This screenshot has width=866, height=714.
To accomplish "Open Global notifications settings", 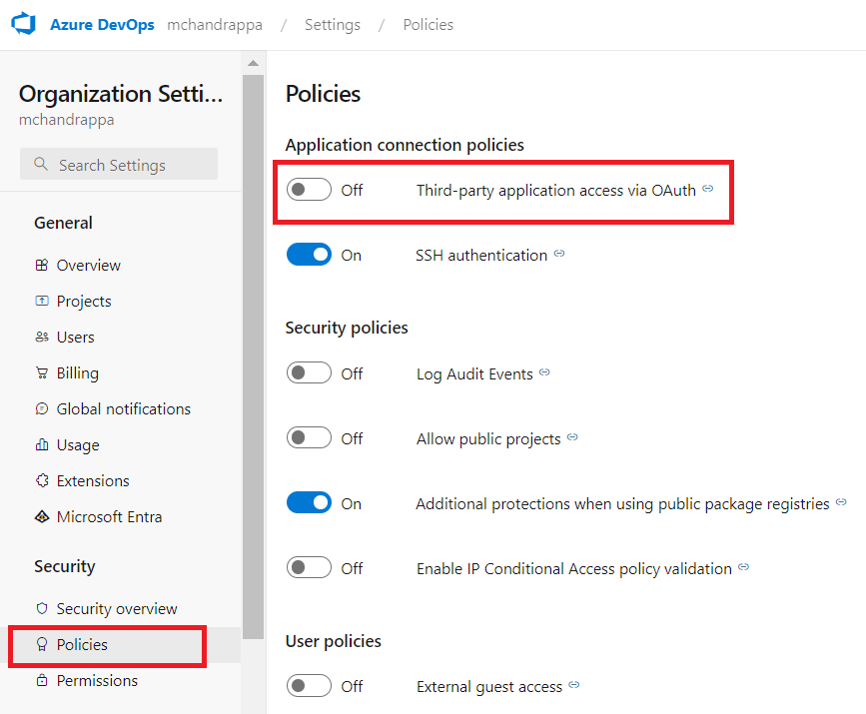I will (124, 408).
